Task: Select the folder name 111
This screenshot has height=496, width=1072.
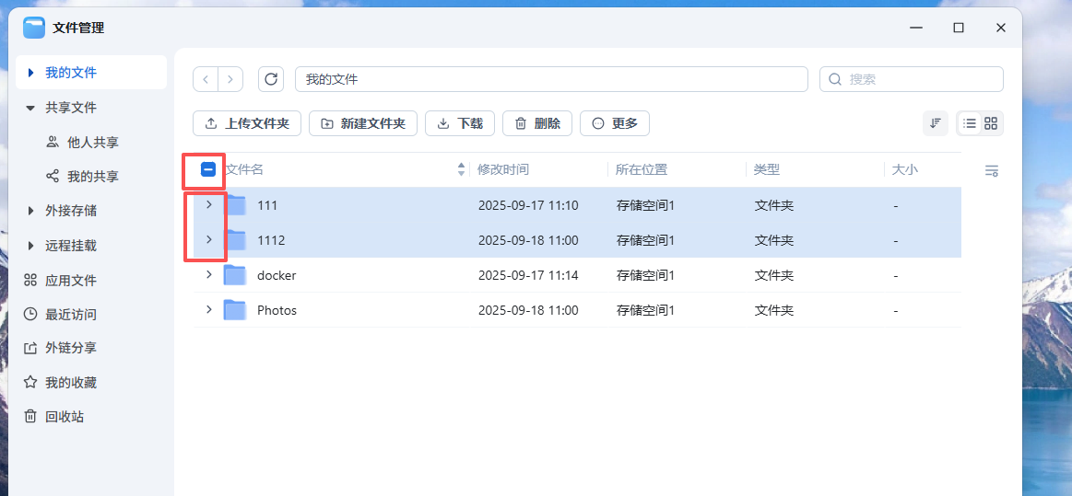Action: [x=267, y=204]
